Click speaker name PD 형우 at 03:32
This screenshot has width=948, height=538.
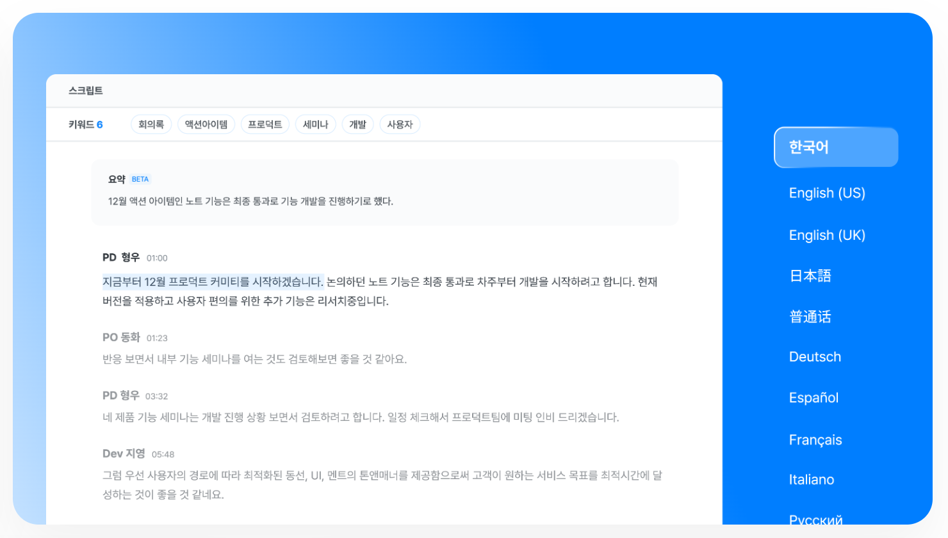click(120, 395)
